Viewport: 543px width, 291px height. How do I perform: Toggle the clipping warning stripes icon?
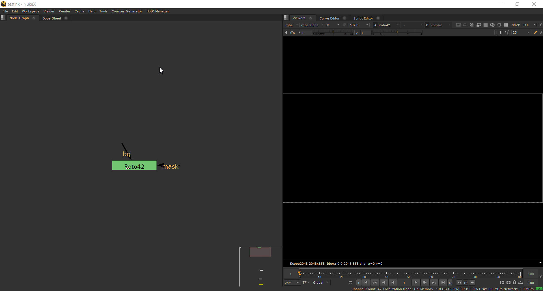click(472, 25)
